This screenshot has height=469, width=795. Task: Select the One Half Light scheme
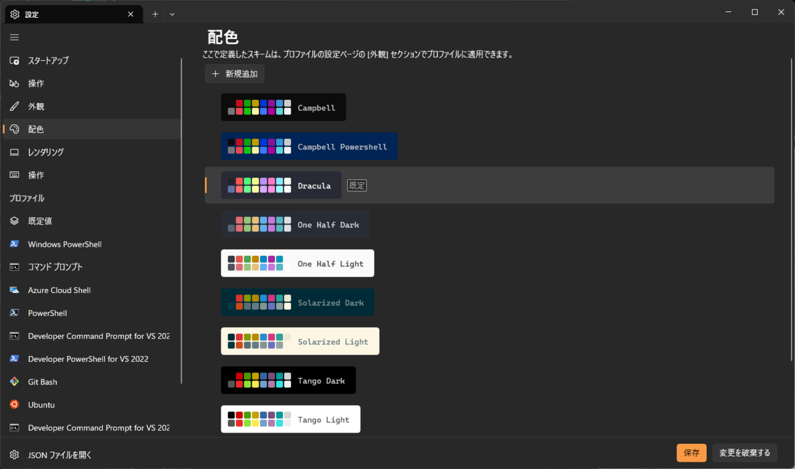click(297, 263)
